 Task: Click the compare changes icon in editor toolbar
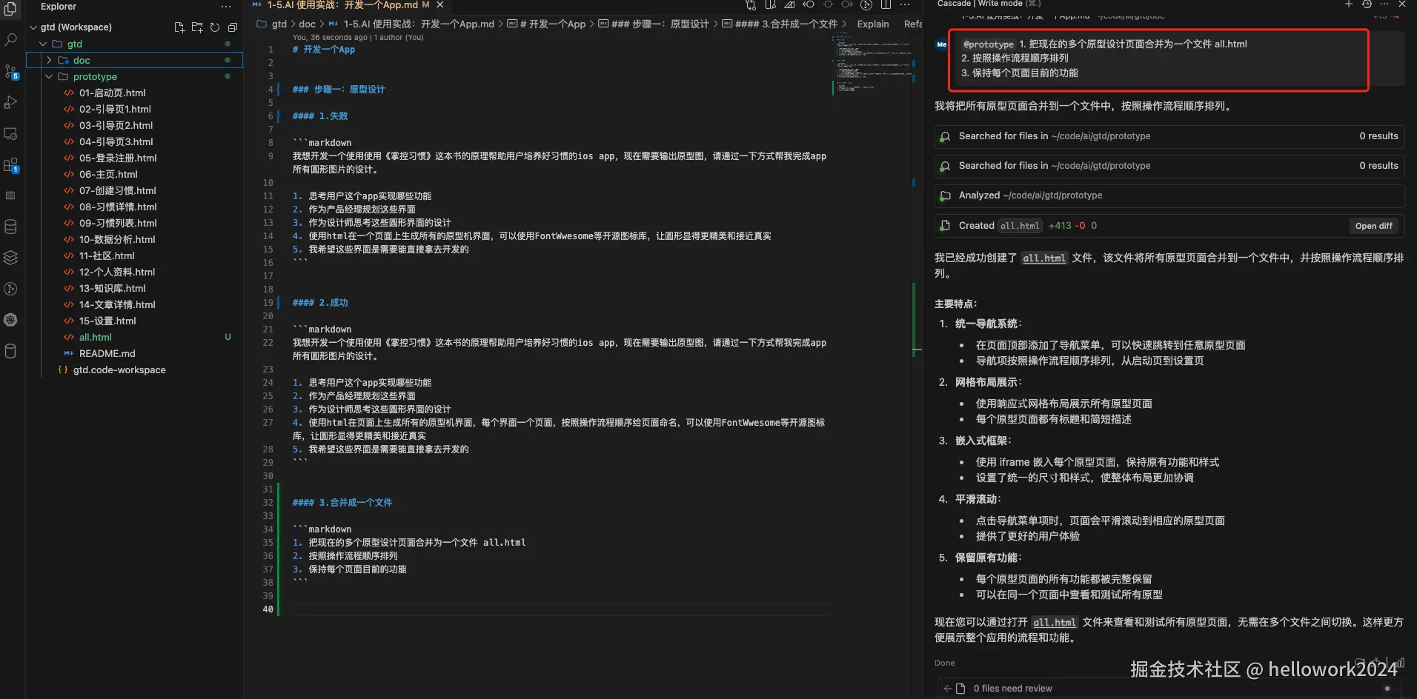(x=751, y=4)
